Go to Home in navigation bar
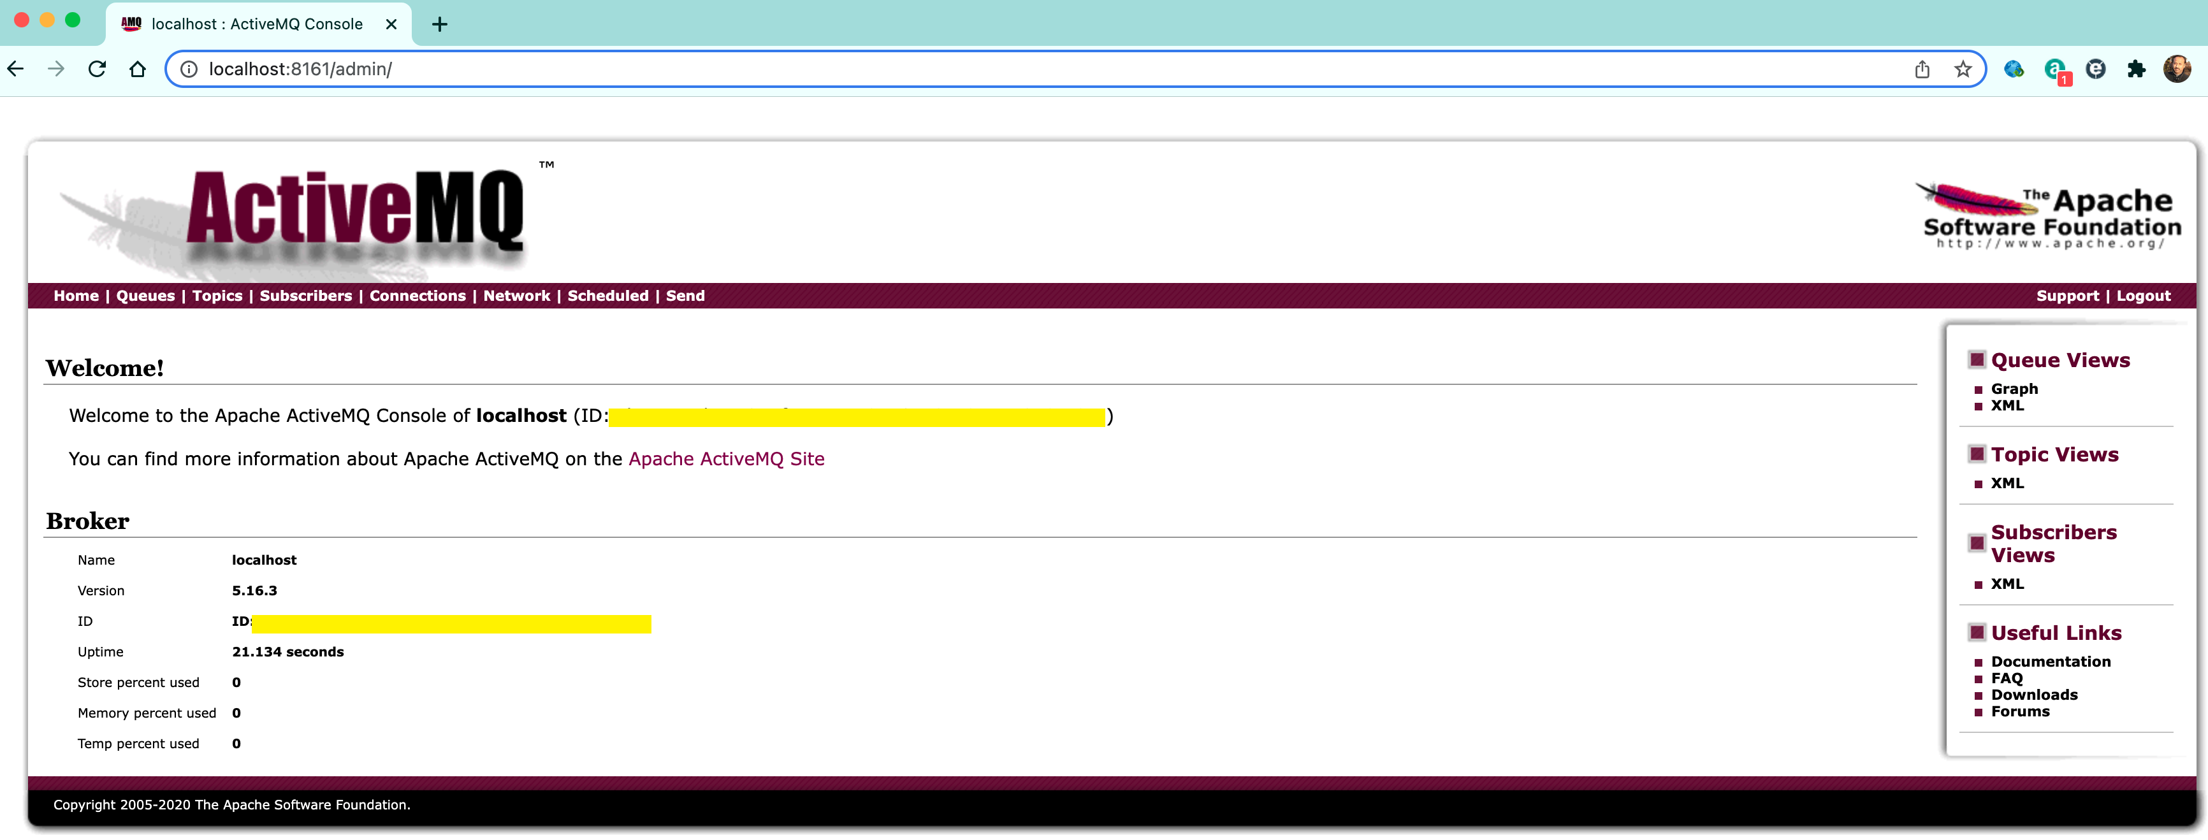Image resolution: width=2208 pixels, height=840 pixels. click(76, 296)
